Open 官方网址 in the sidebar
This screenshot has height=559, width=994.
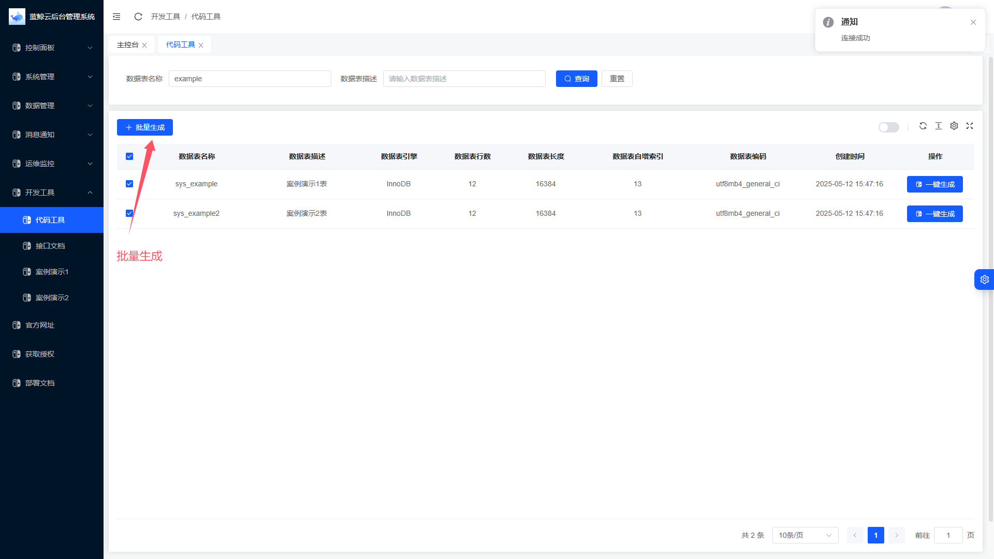52,325
